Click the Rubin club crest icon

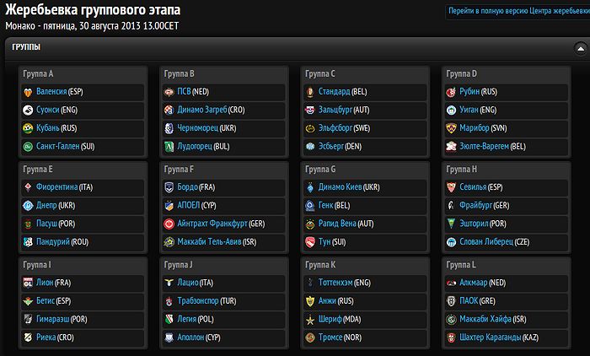pyautogui.click(x=452, y=91)
